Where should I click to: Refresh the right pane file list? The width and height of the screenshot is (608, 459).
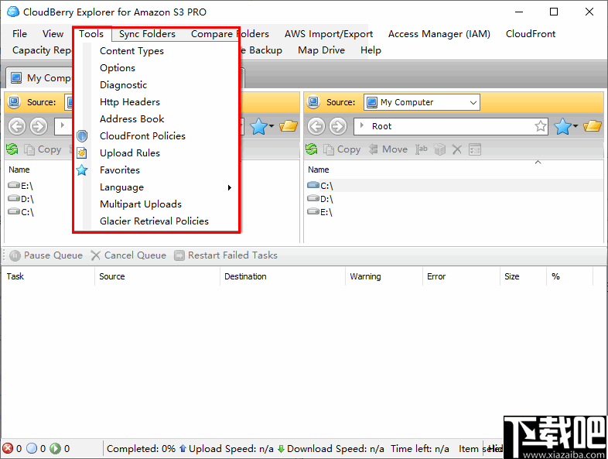point(312,149)
